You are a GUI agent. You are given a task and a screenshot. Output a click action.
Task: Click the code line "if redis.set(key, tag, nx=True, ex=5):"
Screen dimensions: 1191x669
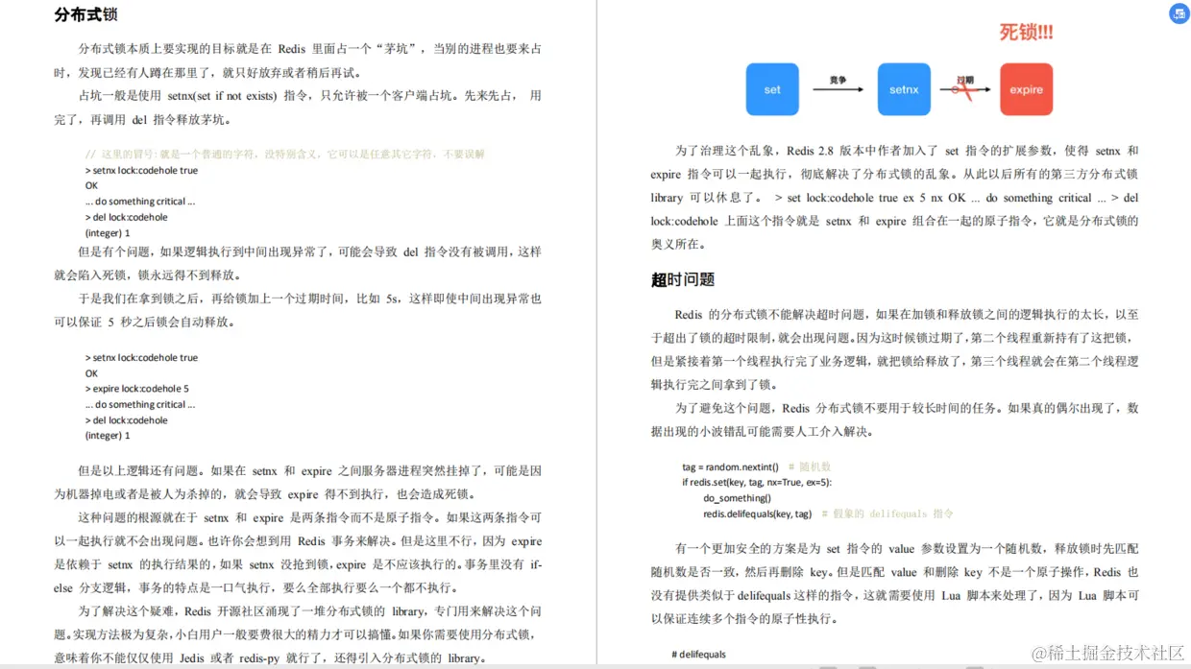coord(758,482)
